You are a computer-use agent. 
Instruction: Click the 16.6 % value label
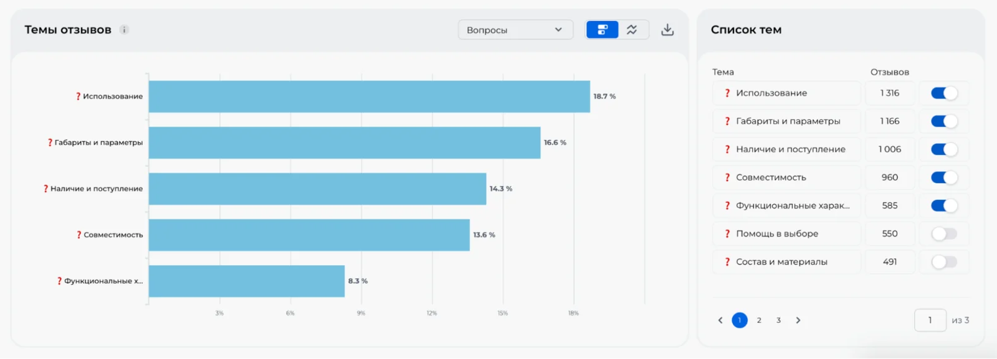(555, 142)
